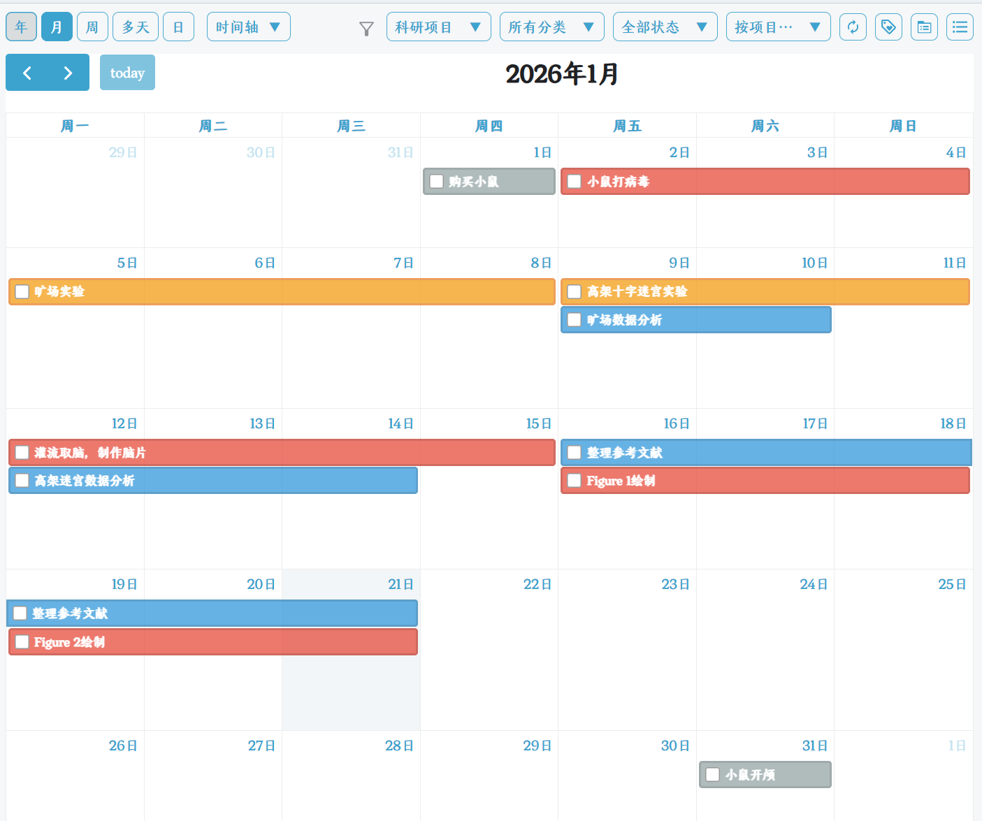Screen dimensions: 982x821
Task: Switch to the 周 week view tab
Action: tap(92, 27)
